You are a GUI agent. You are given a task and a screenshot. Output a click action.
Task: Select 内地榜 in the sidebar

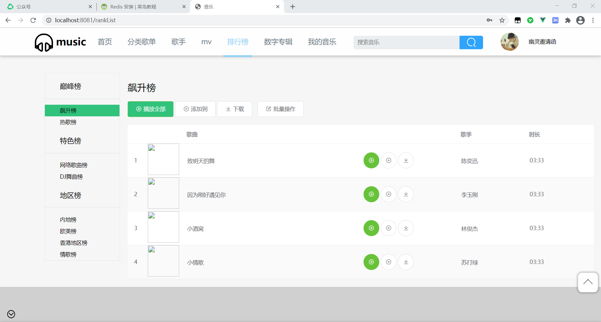(x=68, y=220)
